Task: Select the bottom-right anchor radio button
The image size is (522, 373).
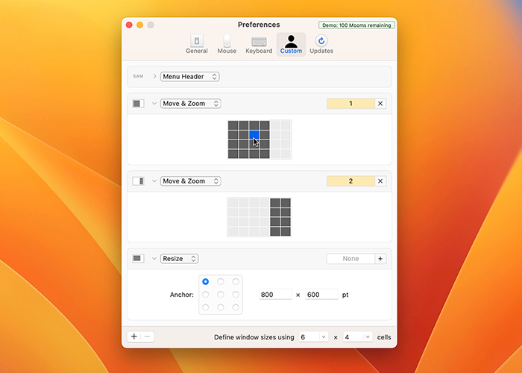Action: click(236, 307)
